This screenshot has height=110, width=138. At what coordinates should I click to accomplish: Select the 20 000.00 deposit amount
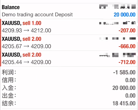pos(124,15)
